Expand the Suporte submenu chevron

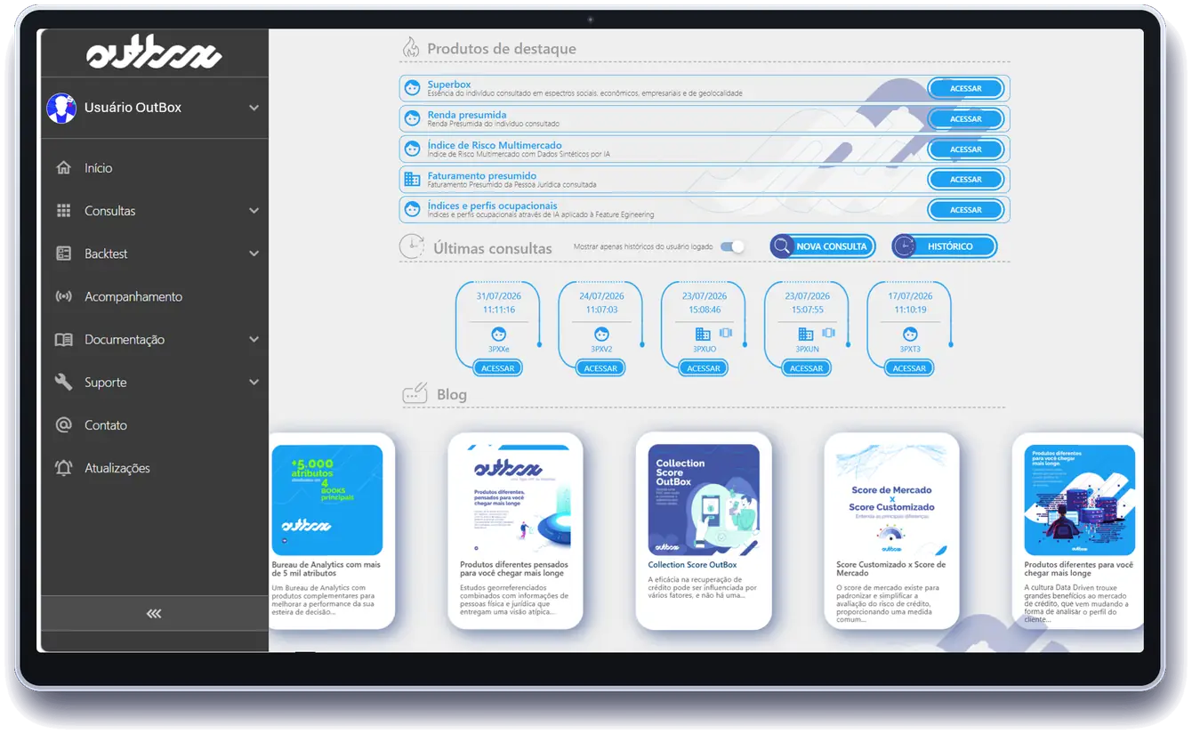pyautogui.click(x=254, y=382)
